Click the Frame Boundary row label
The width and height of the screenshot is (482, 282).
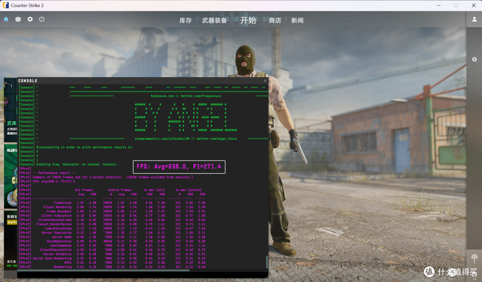59,211
